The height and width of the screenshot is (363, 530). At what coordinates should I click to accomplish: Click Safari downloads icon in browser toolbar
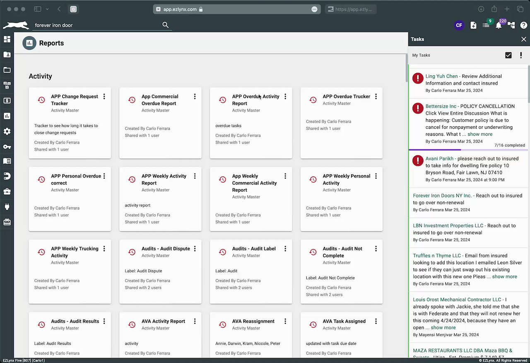click(481, 9)
